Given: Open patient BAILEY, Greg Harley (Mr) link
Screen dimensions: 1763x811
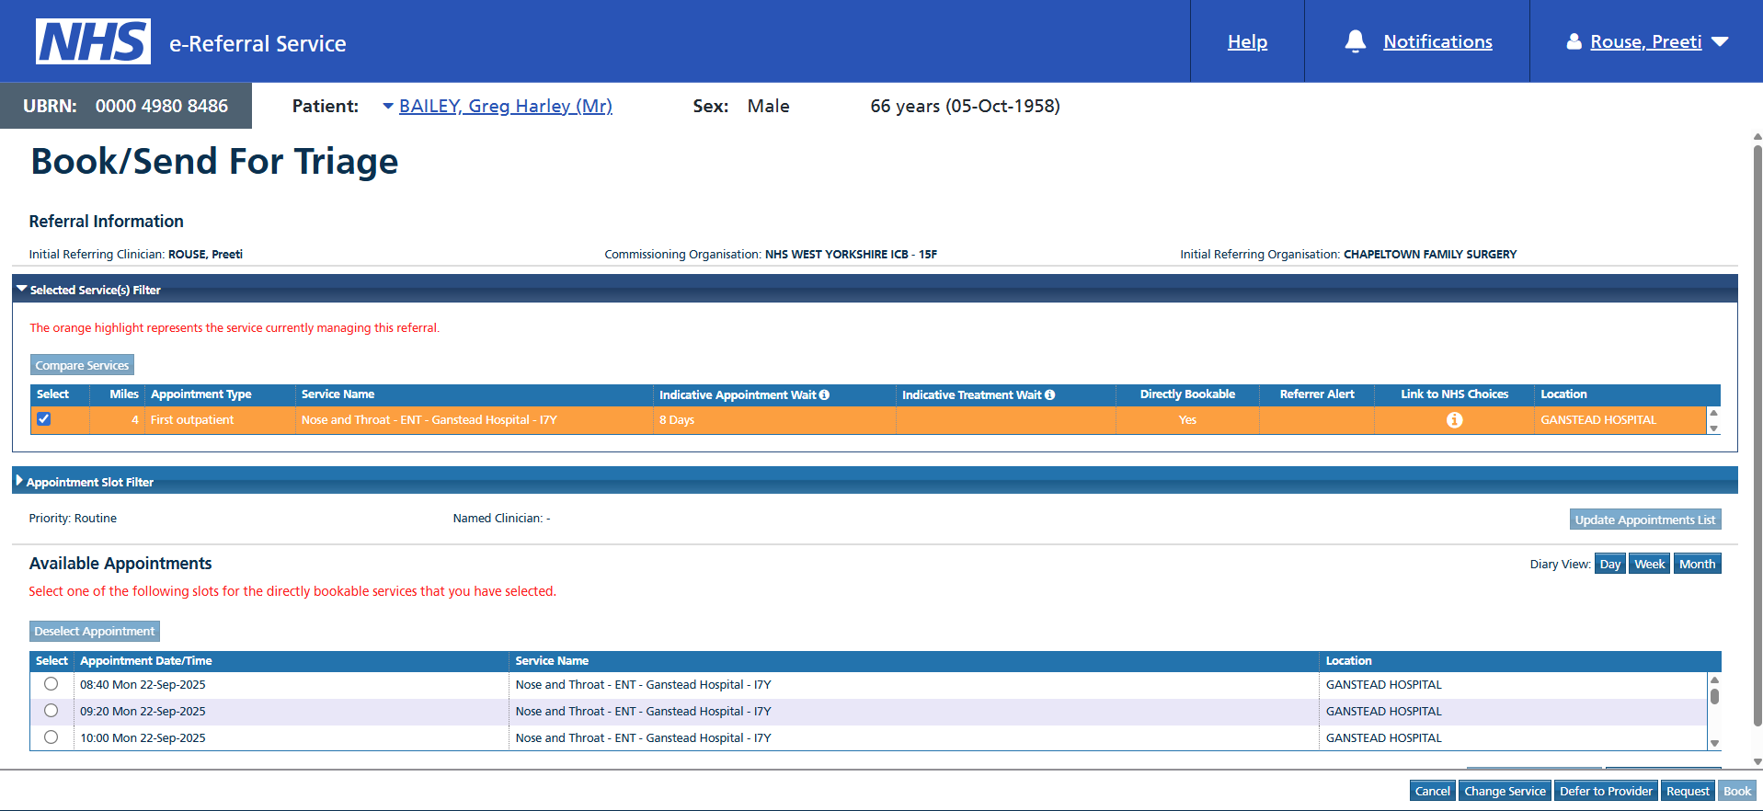Looking at the screenshot, I should (x=506, y=106).
